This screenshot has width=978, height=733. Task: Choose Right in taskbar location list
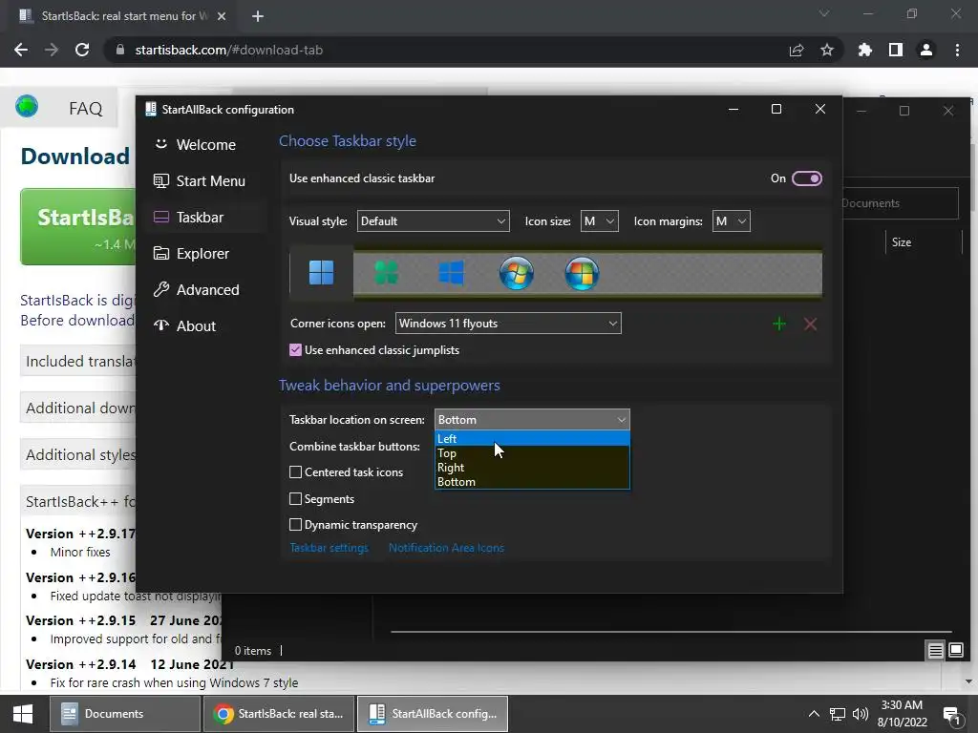coord(532,468)
